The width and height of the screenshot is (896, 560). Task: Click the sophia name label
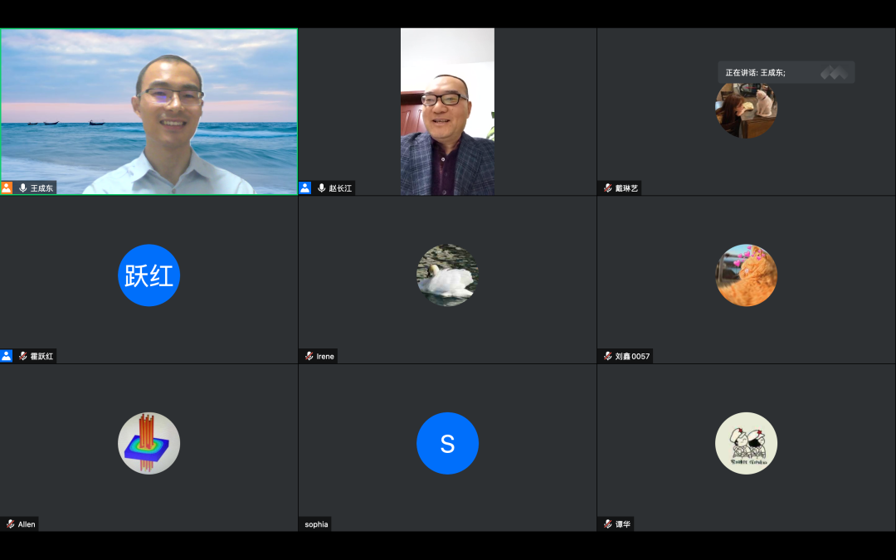point(316,524)
